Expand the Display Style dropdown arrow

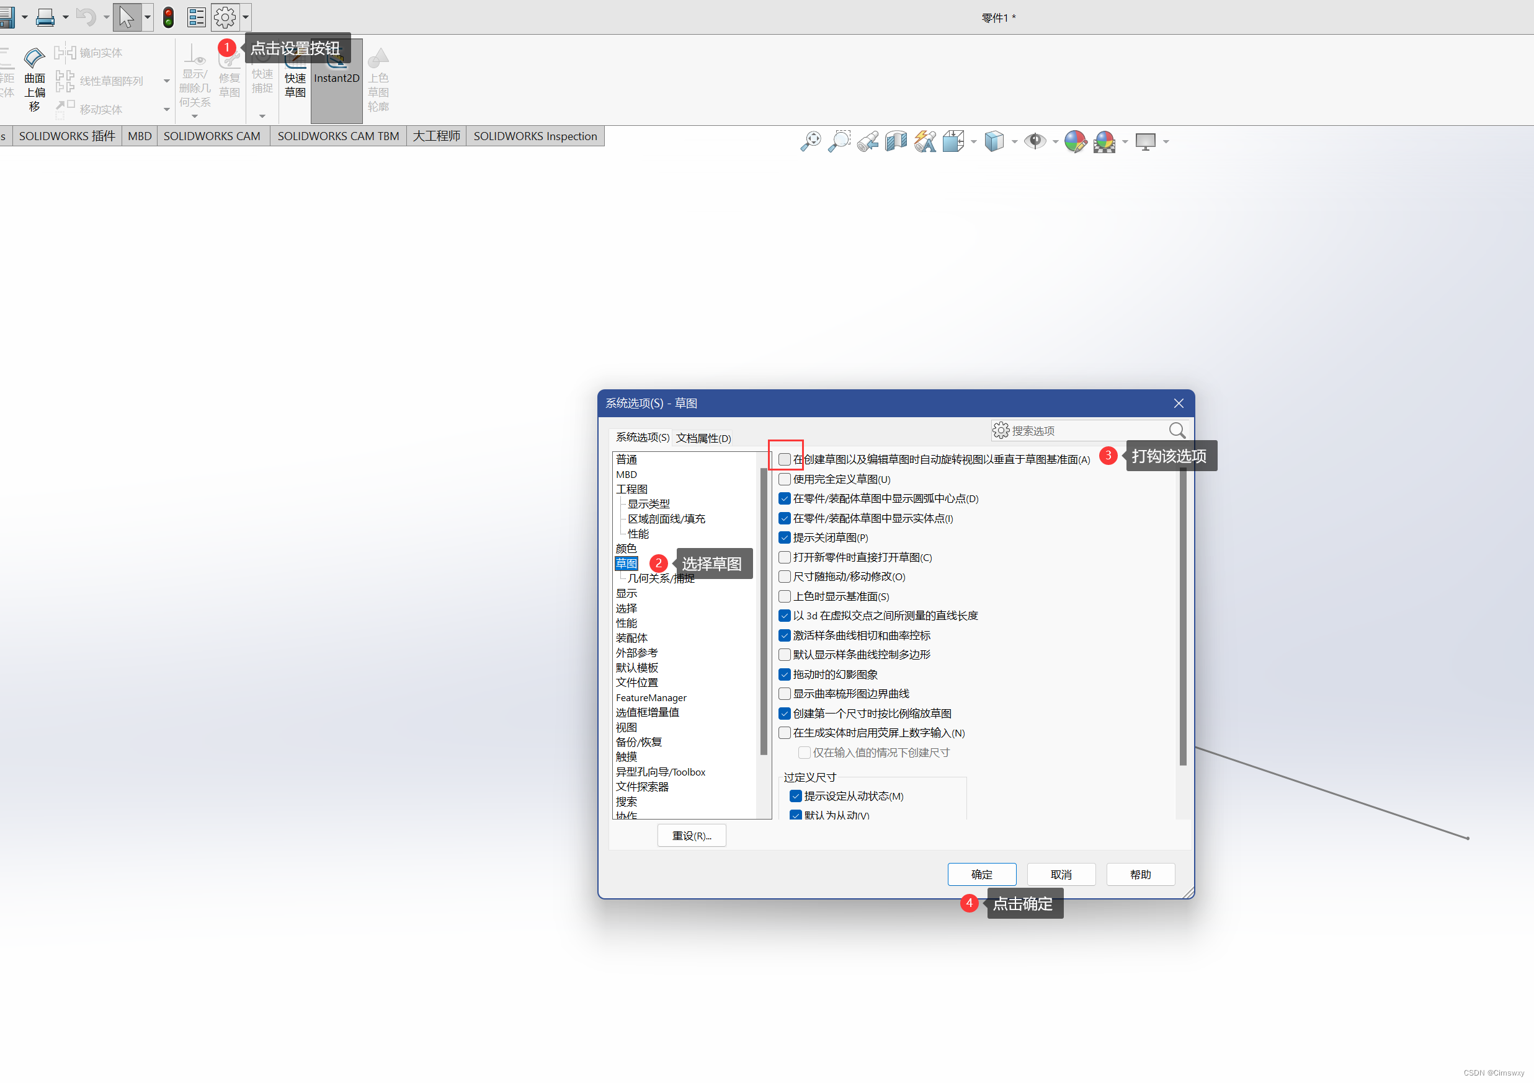click(1014, 141)
